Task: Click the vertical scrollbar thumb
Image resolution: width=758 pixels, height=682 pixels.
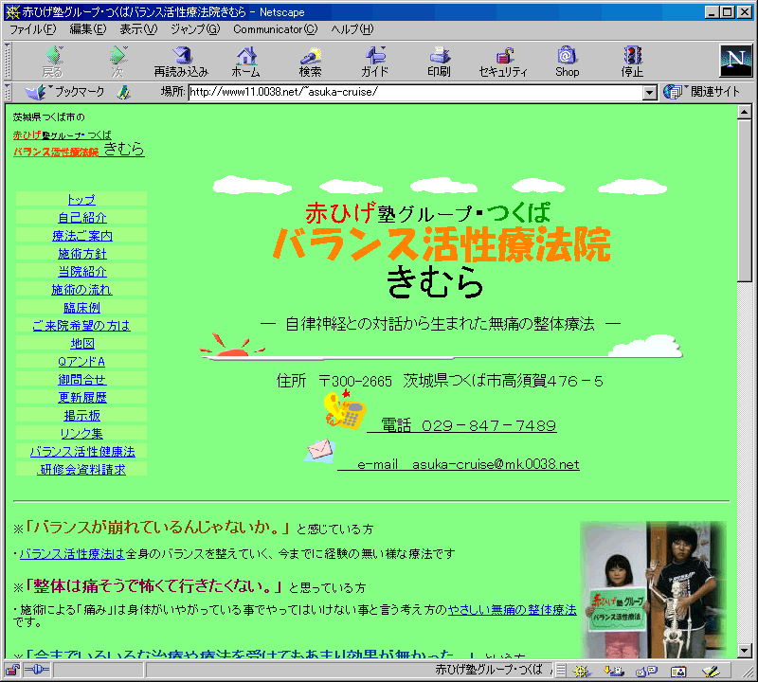Action: click(x=744, y=200)
